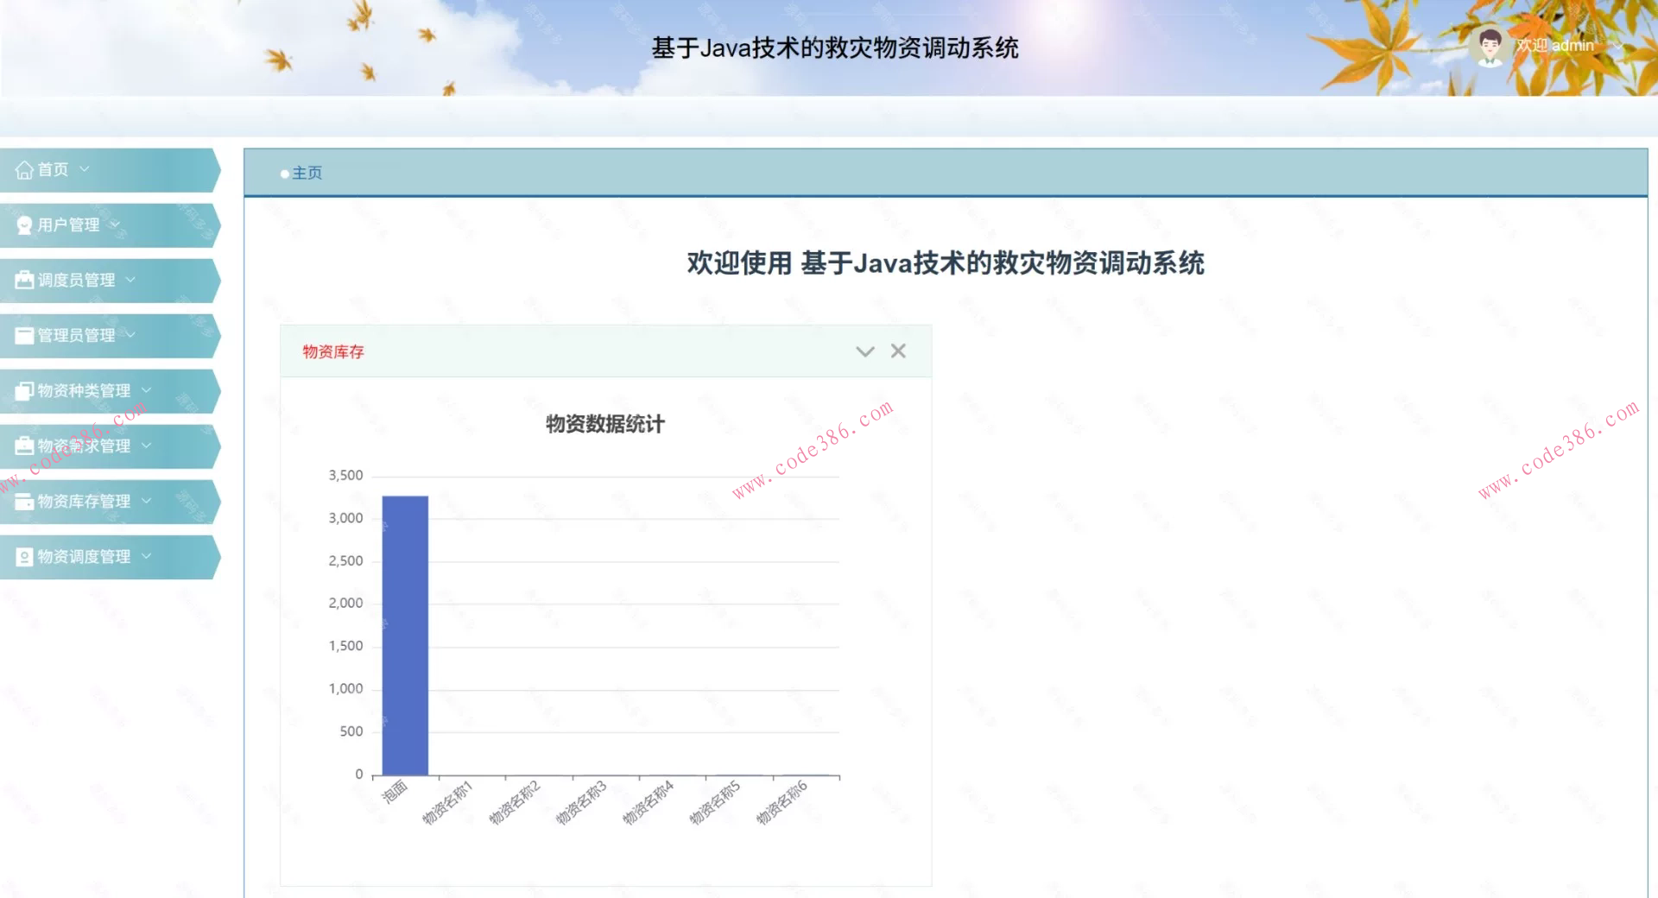The image size is (1658, 898).
Task: Click the 用户管理 user head icon
Action: coord(24,225)
